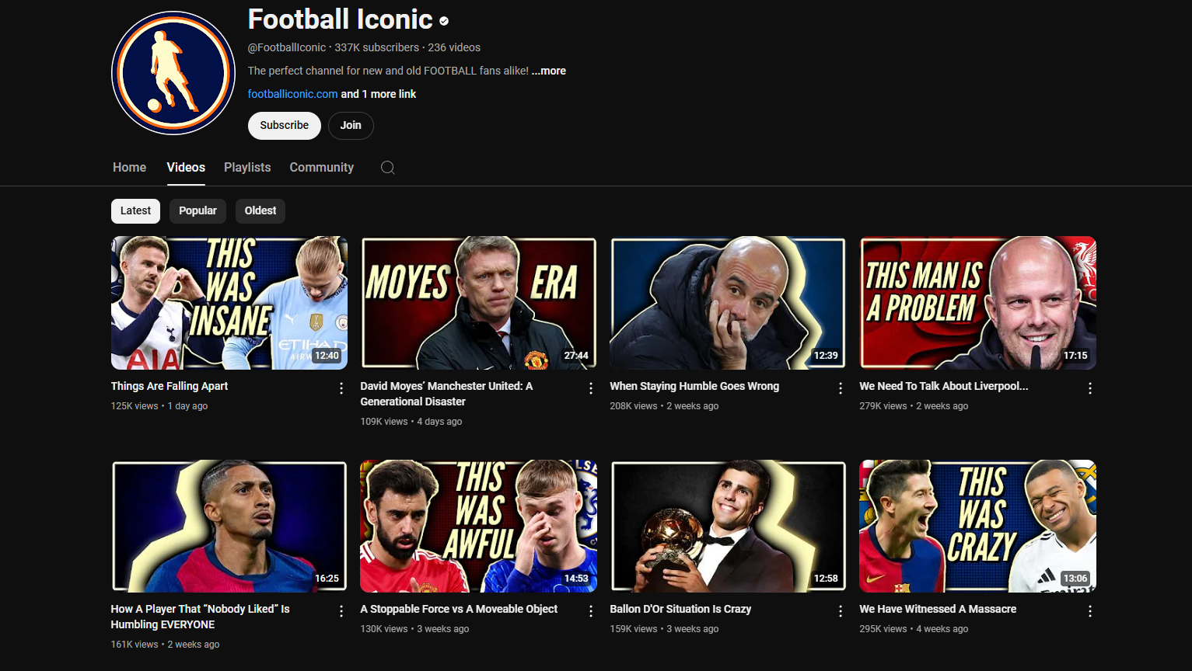Click title 'A Stoppable Force vs A Moveable Object'
The width and height of the screenshot is (1192, 671).
click(x=459, y=609)
